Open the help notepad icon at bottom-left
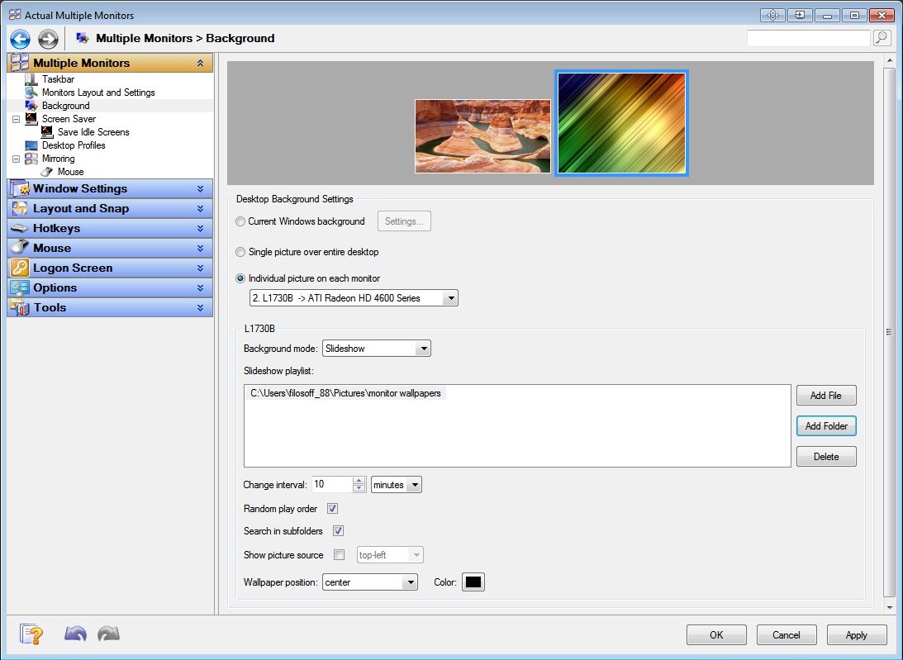Viewport: 903px width, 660px height. point(31,634)
